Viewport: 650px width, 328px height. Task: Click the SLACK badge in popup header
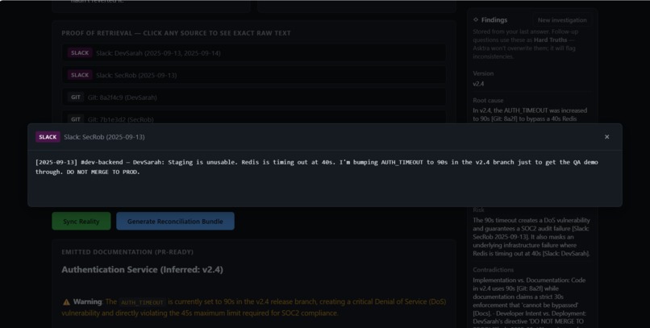click(x=48, y=137)
